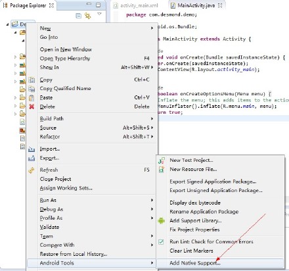Choose Go Into from context menu
This screenshot has width=289, height=271.
49,37
